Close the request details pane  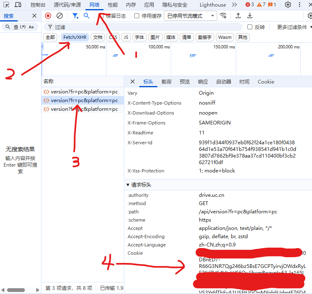tap(133, 81)
